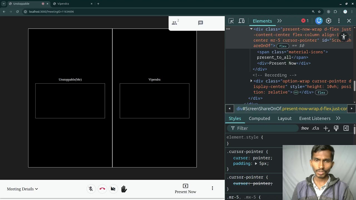356x200 pixels.
Task: Select the div#ScreenShareOnOf breadcrumb
Action: point(292,109)
